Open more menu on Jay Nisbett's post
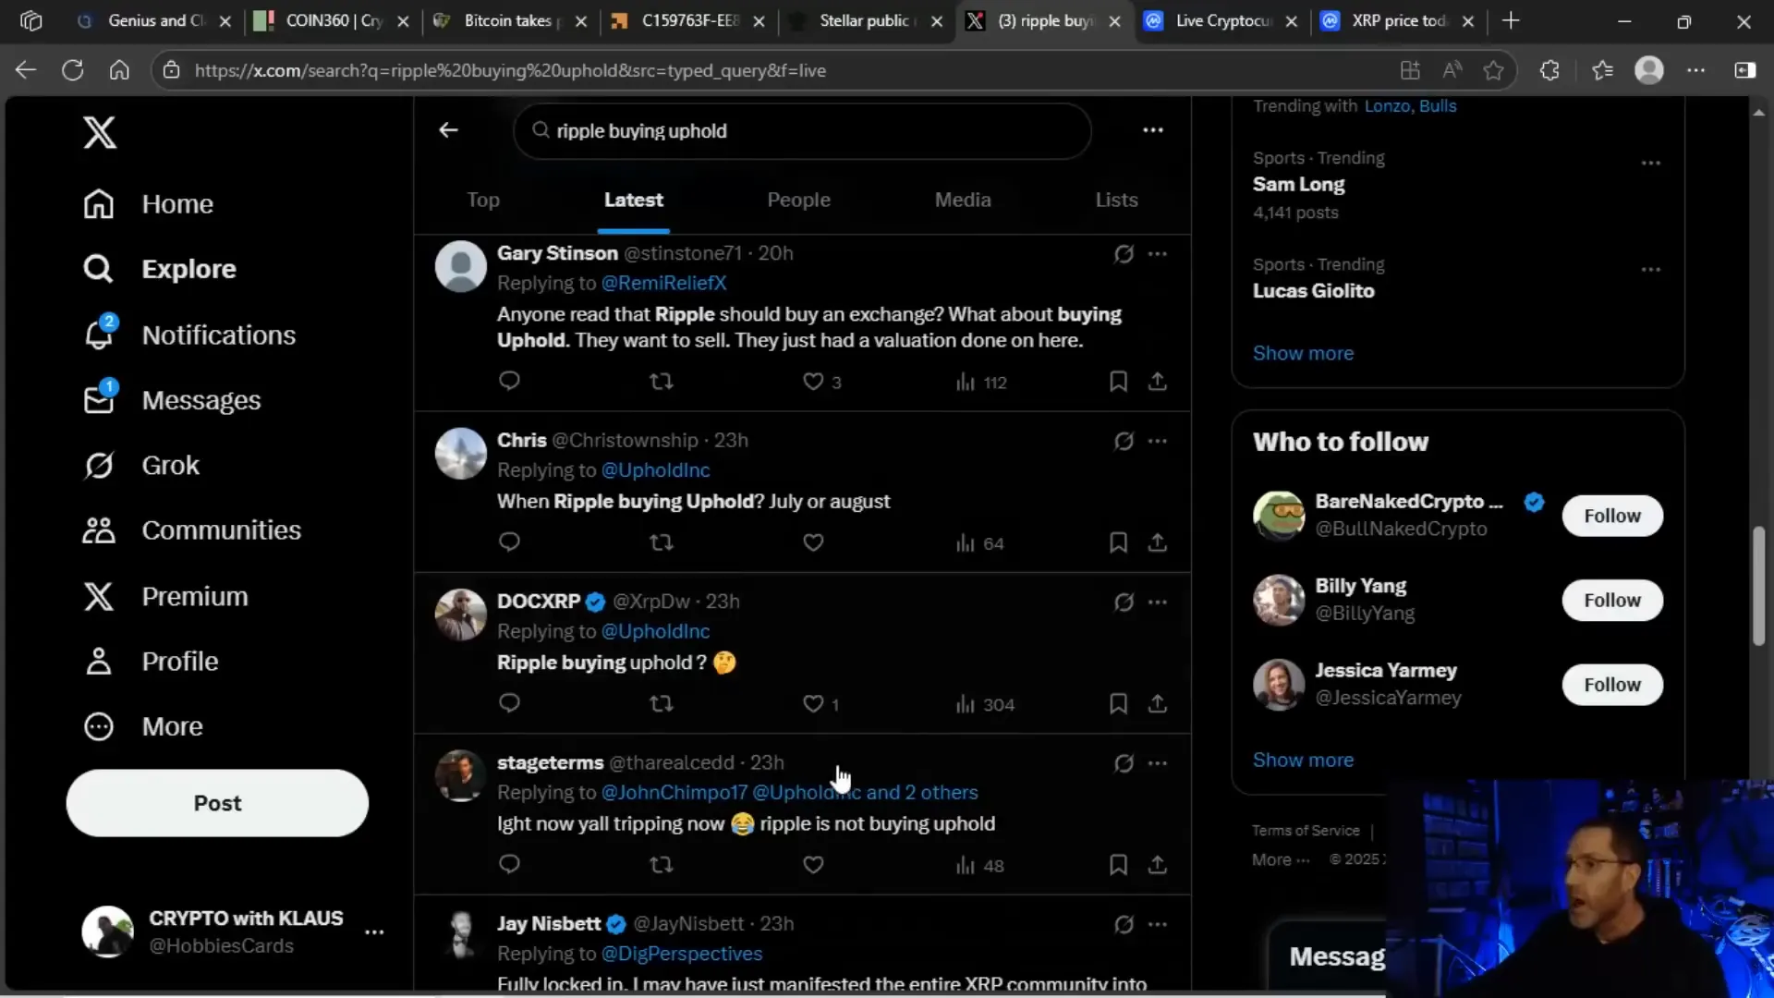Screen dimensions: 1774x998 (x=1158, y=924)
